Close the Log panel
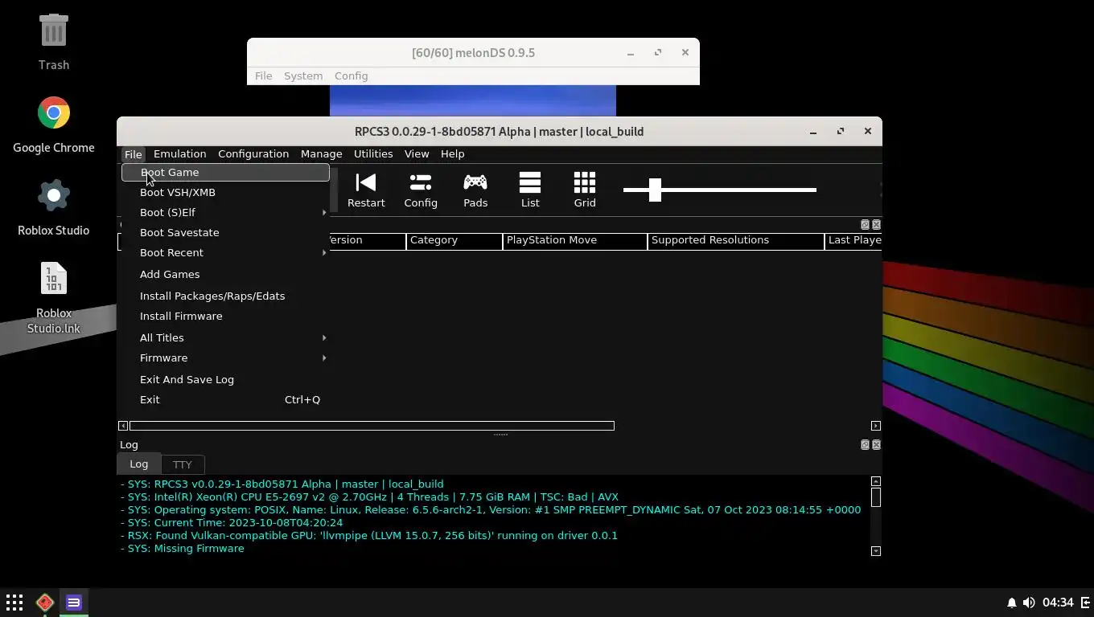The width and height of the screenshot is (1094, 617). pos(876,445)
